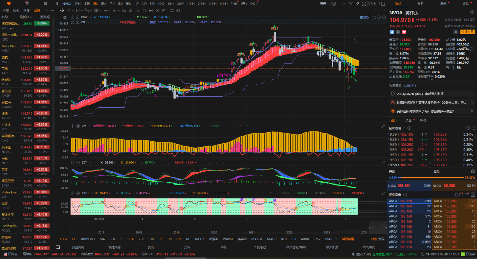Click the blue tag icon under NVDA price

392,32
